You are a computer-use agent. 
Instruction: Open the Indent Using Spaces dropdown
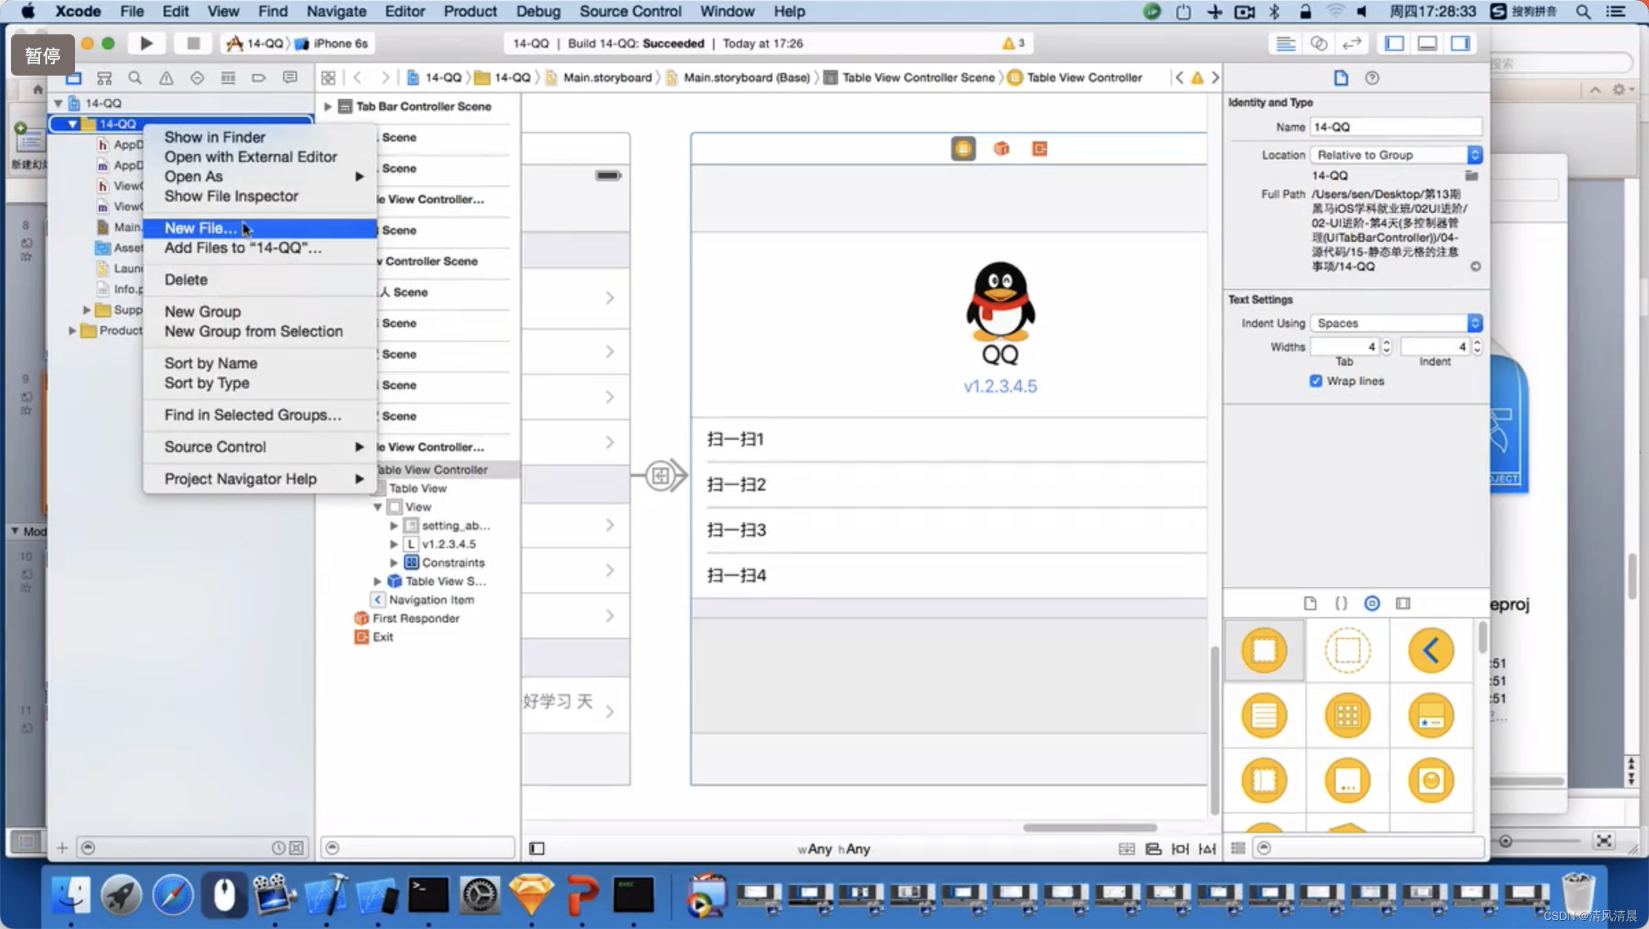tap(1396, 323)
